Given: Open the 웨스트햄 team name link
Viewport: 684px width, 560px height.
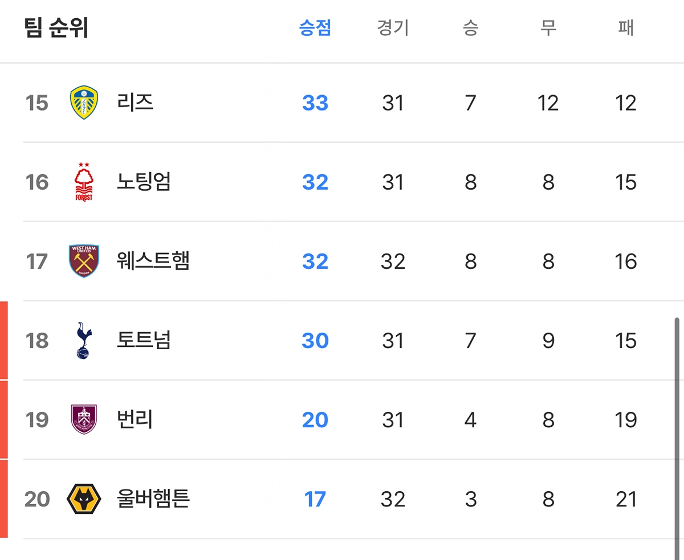Looking at the screenshot, I should pos(152,261).
